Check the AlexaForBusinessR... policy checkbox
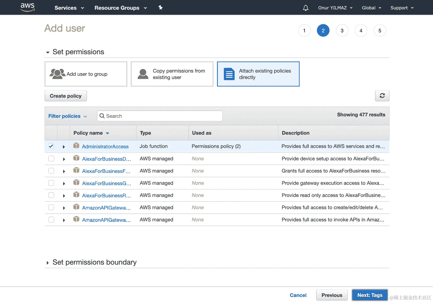 51,195
